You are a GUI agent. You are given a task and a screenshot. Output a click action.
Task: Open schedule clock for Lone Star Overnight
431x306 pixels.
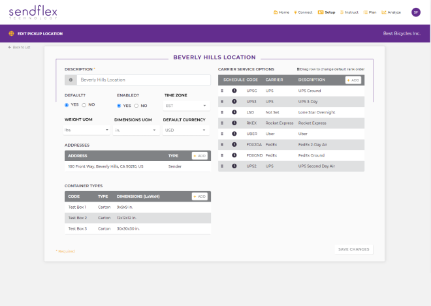[234, 112]
